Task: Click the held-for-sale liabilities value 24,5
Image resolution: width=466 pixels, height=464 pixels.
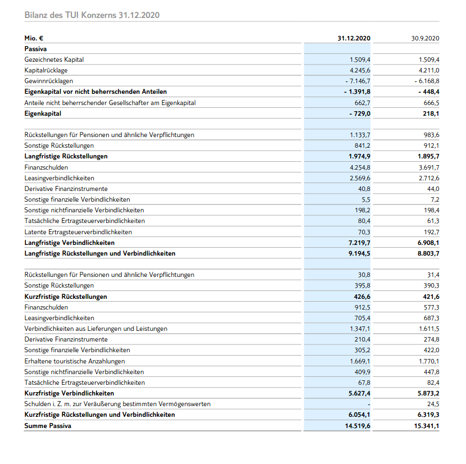Action: (433, 404)
